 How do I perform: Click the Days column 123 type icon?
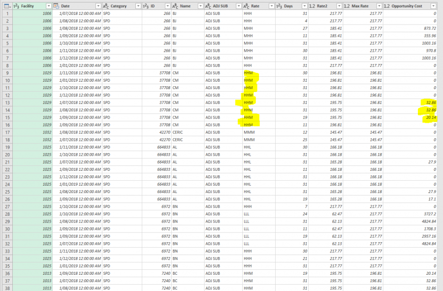coord(280,6)
